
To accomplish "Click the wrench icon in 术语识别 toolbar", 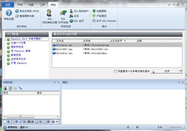I will (20, 88).
